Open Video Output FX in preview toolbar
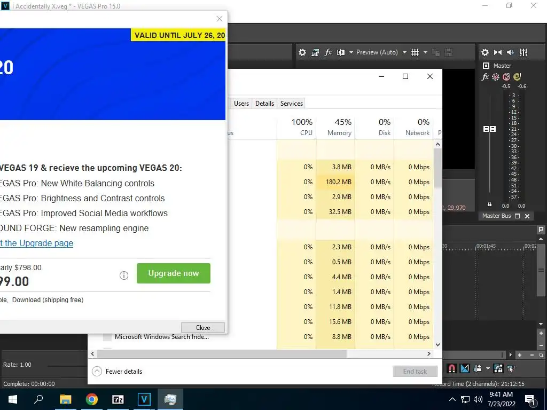Viewport: 547px width, 410px height. [x=328, y=52]
